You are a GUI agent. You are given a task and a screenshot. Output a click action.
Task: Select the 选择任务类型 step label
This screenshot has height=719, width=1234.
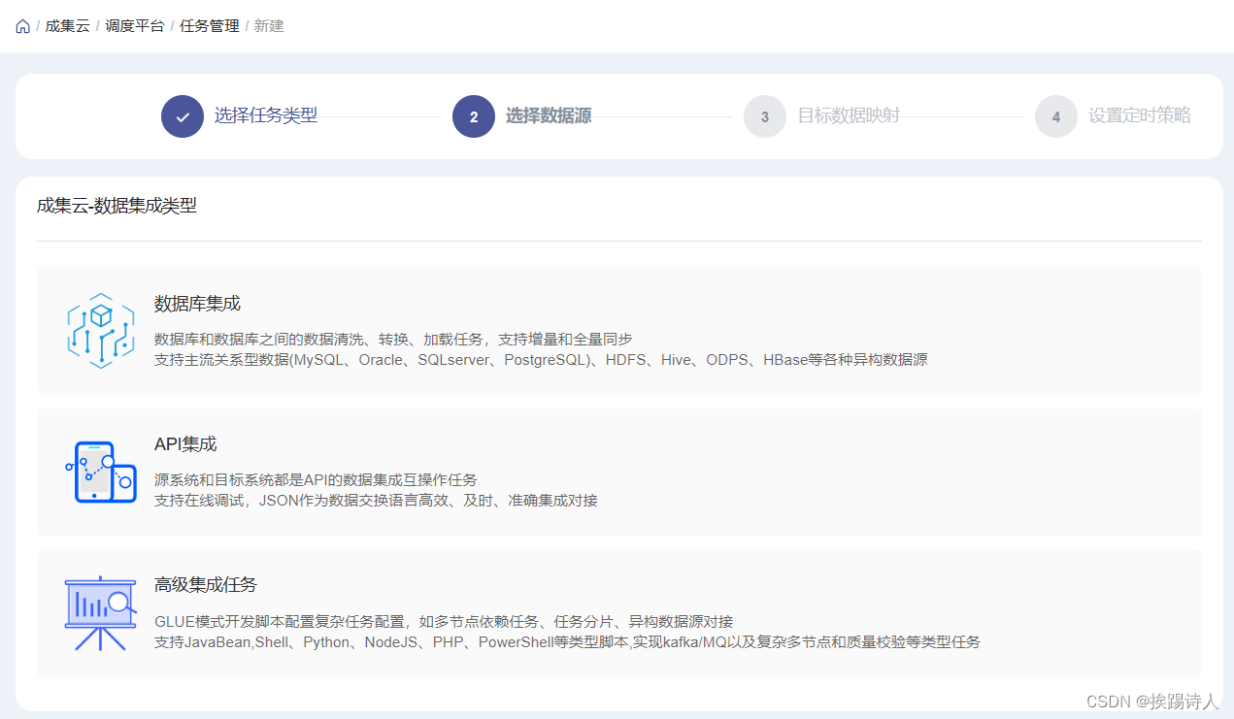[x=266, y=115]
